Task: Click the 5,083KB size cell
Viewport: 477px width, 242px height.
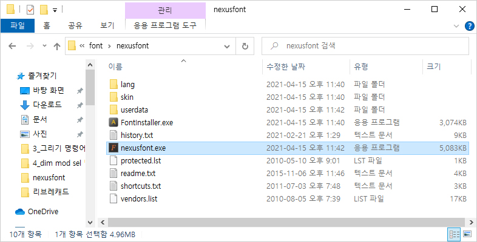Action: tap(453, 148)
